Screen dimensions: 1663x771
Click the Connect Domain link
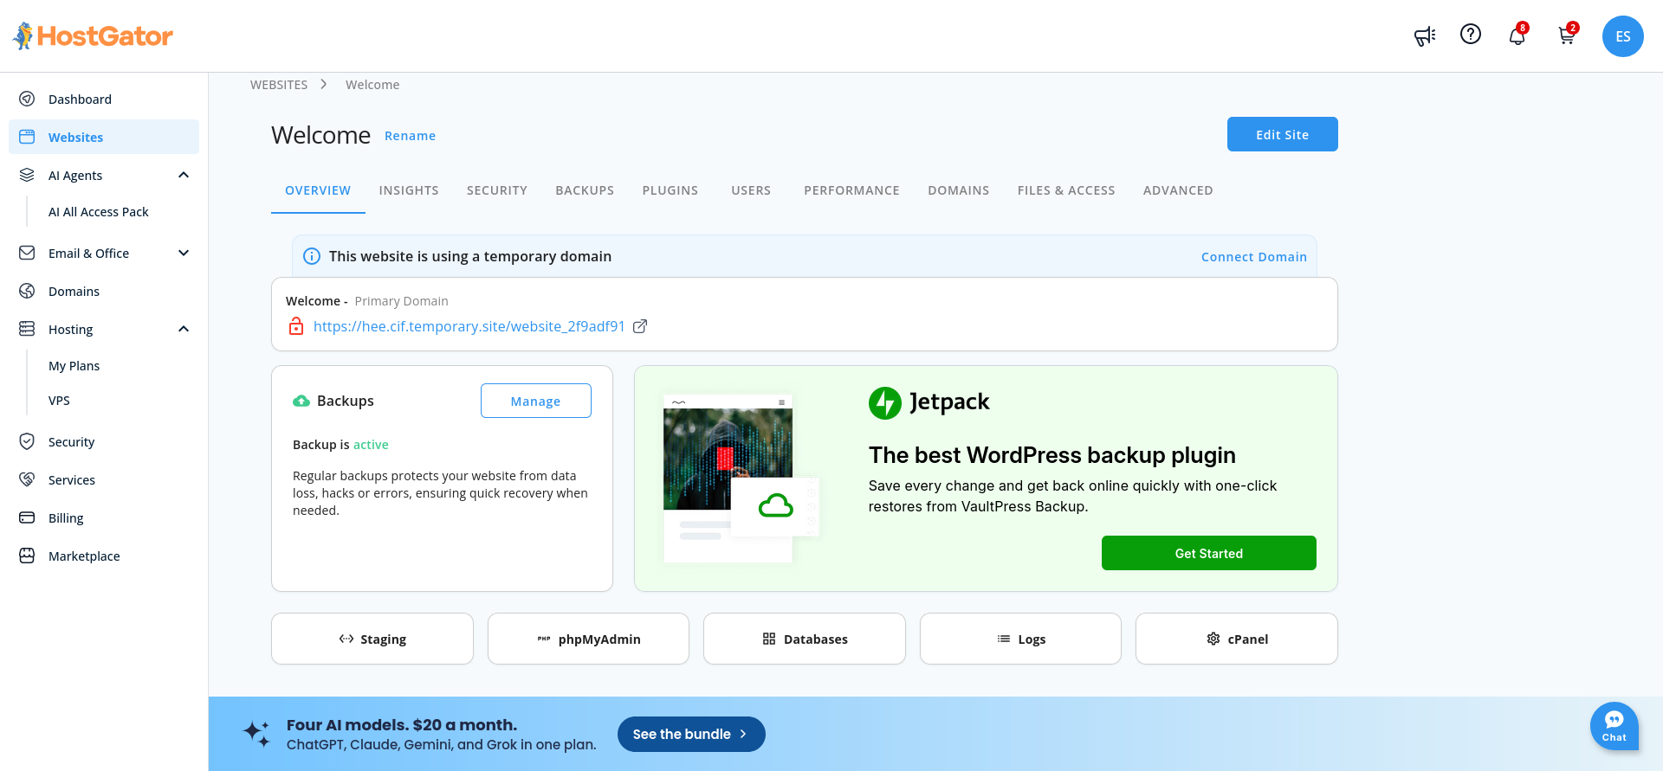coord(1254,257)
